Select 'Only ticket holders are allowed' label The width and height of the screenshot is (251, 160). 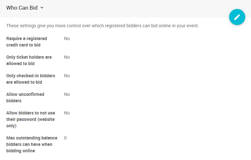pyautogui.click(x=29, y=60)
